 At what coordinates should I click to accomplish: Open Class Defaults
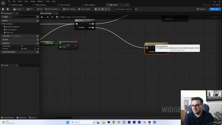(84, 9)
